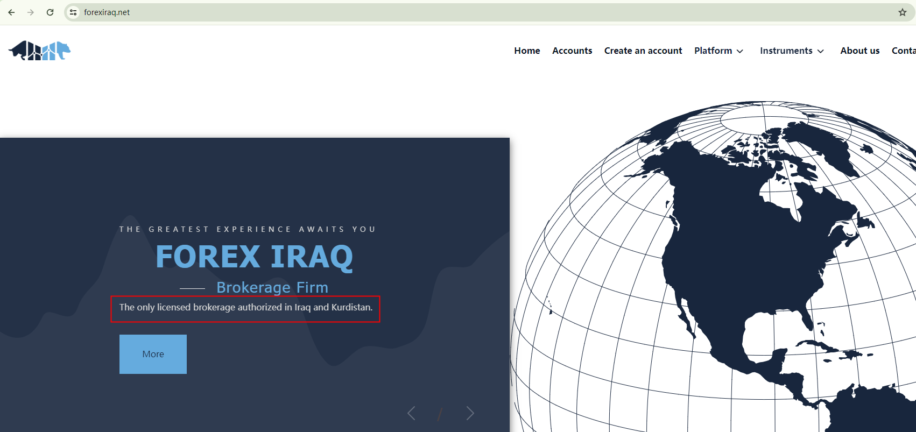Viewport: 916px width, 432px height.
Task: Click the browser back arrow
Action: (x=11, y=12)
